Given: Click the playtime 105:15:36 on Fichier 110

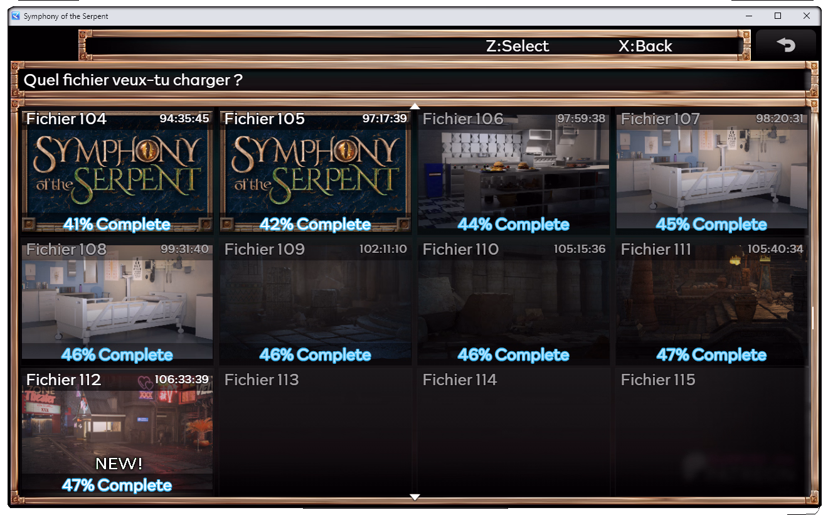Looking at the screenshot, I should click(580, 249).
